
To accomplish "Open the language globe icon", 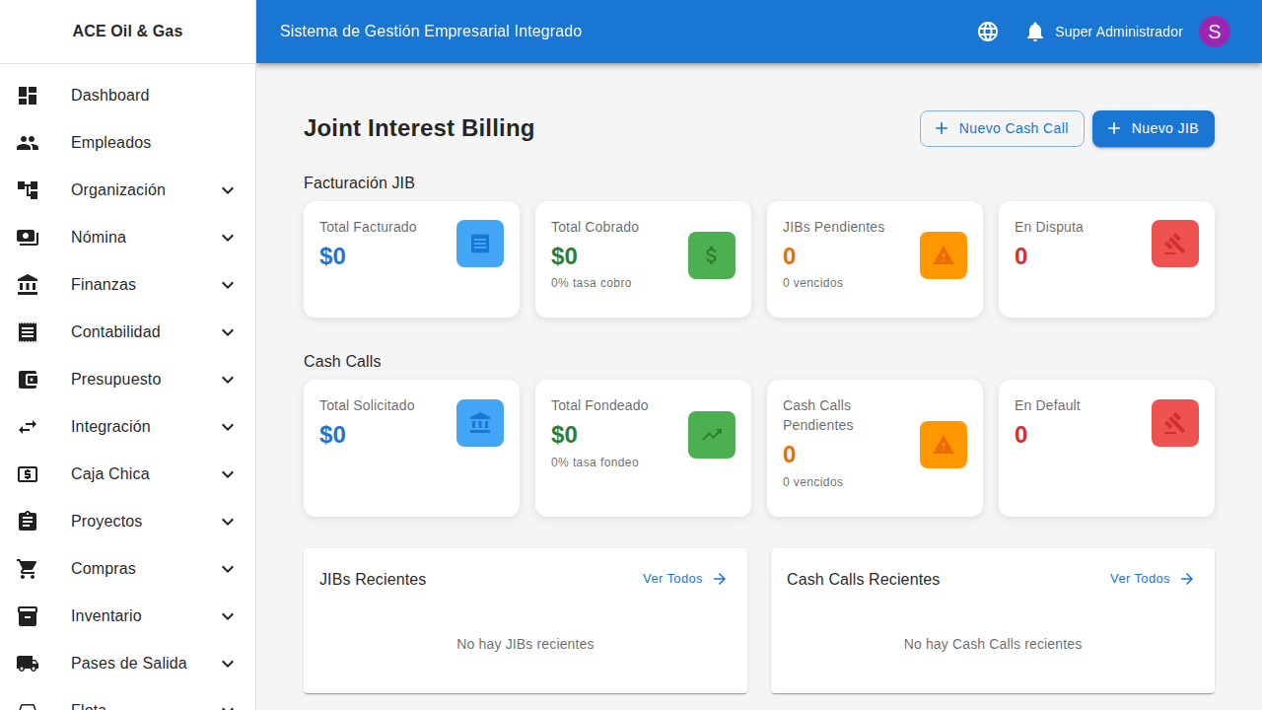I will [x=987, y=31].
